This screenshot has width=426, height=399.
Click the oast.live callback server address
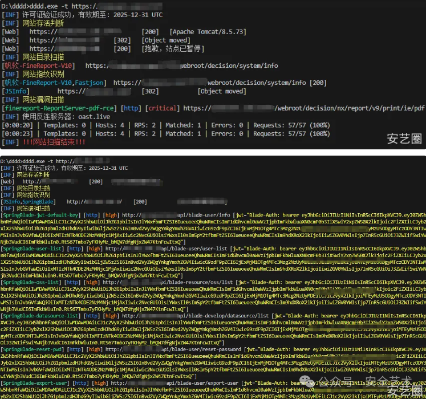point(94,117)
